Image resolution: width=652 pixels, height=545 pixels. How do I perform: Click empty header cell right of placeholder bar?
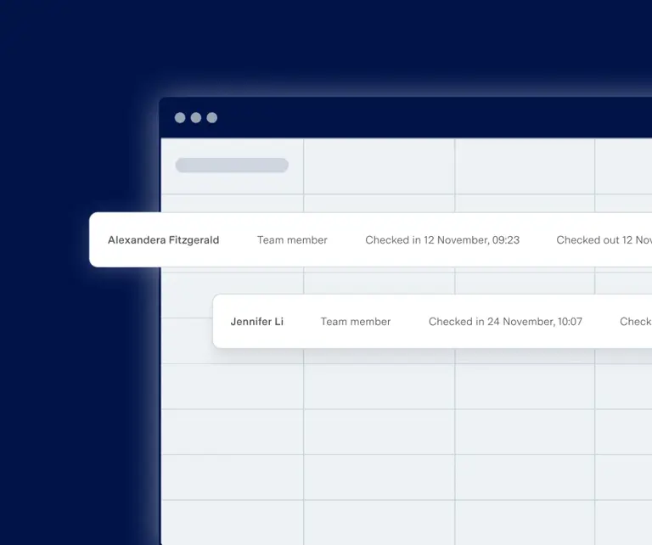tap(379, 166)
